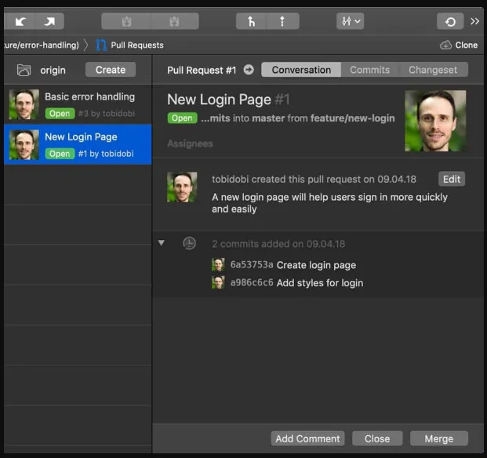Click the Stash toolbar icon
Image resolution: width=487 pixels, height=458 pixels.
tap(126, 21)
